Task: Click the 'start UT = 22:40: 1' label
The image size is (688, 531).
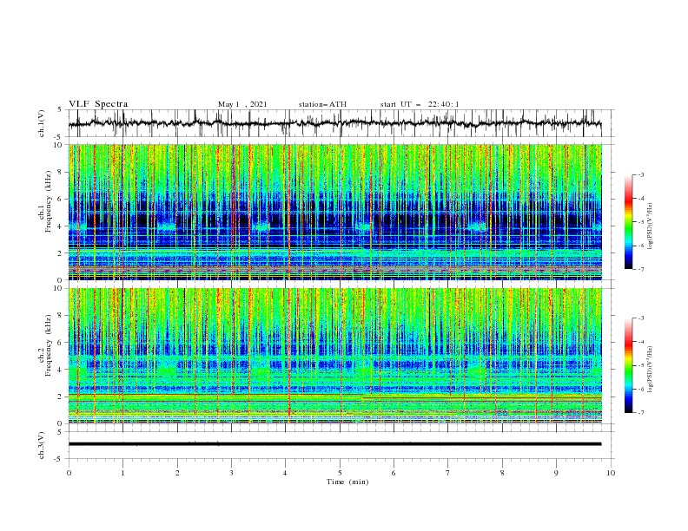Action: (x=420, y=104)
